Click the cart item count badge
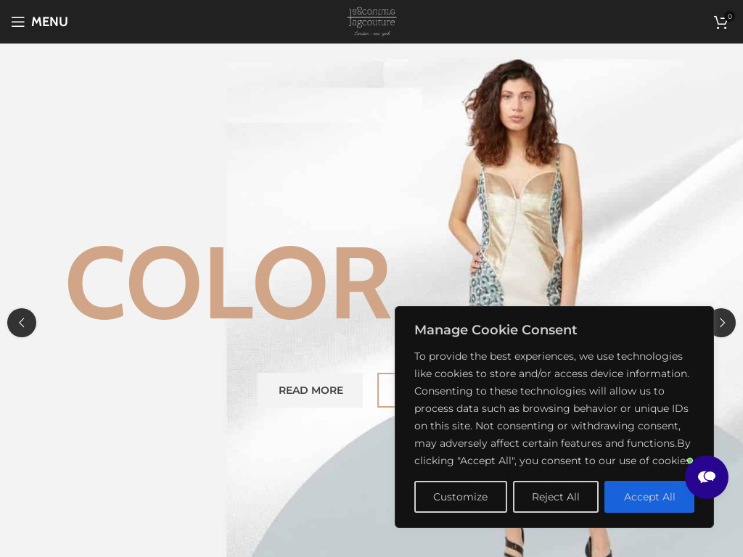Viewport: 743px width, 557px height. (x=730, y=16)
